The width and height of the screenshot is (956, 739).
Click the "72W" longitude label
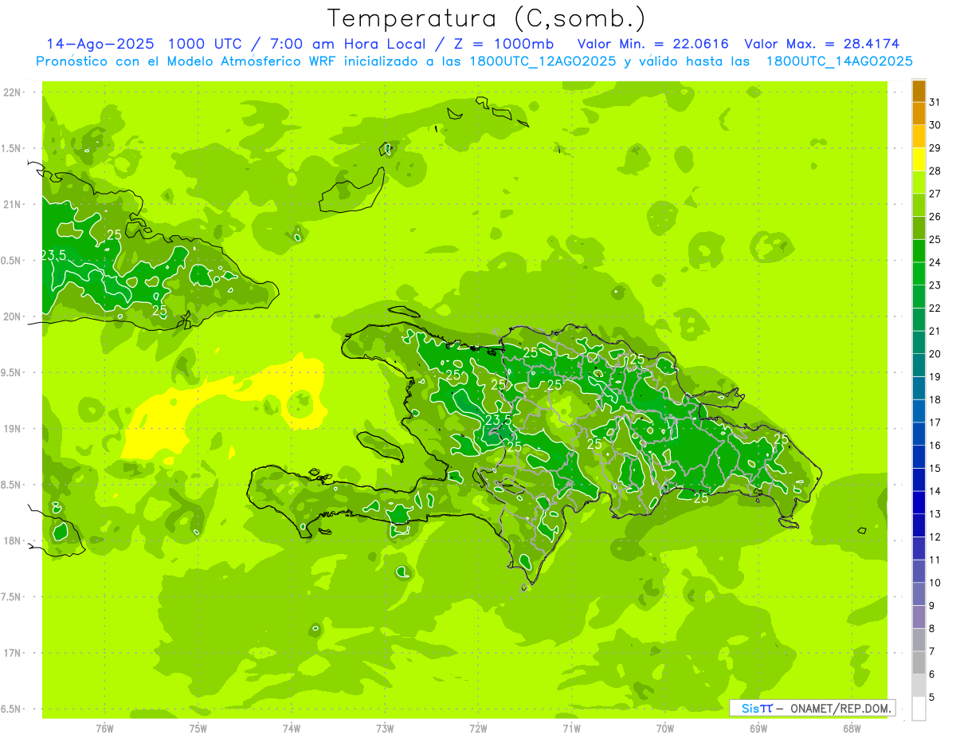[478, 729]
